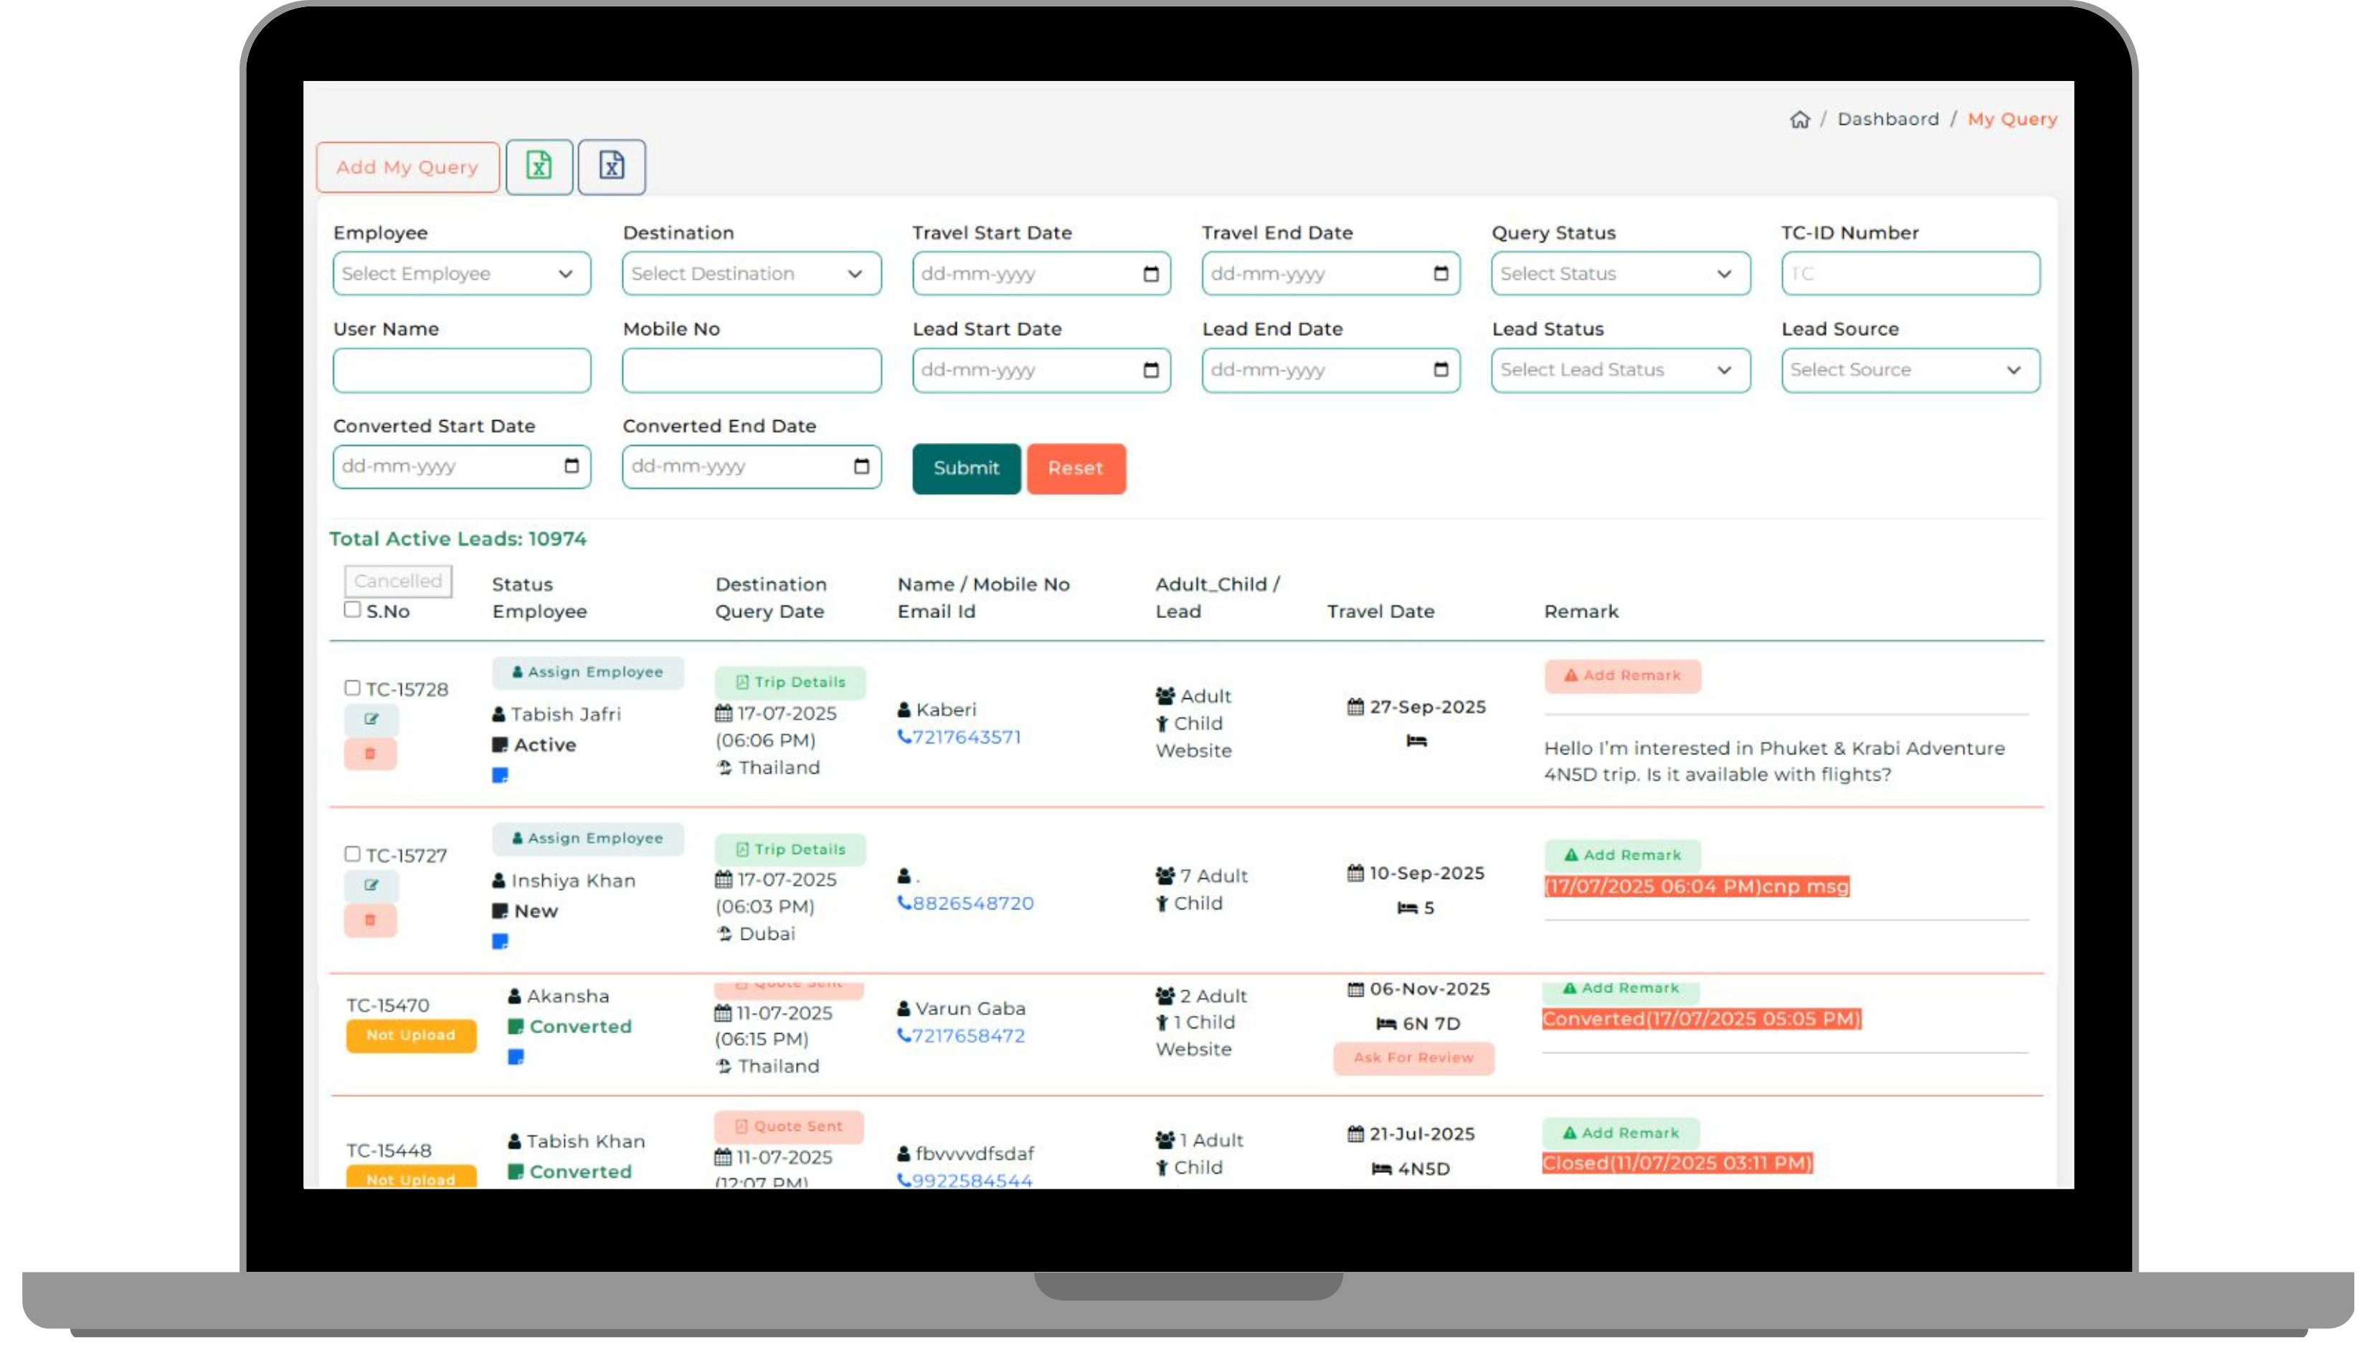Open the blue note icon under Akansha
This screenshot has height=1355, width=2378.
[x=516, y=1057]
